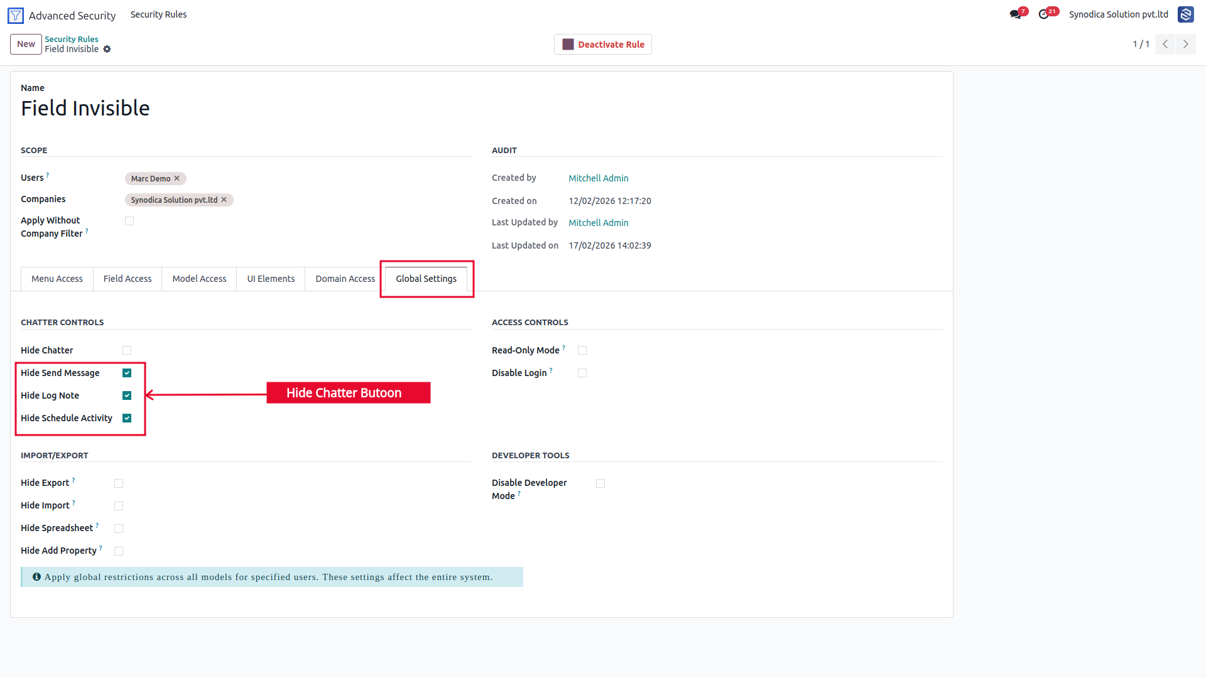Show the Disable Login help icon

(x=551, y=370)
